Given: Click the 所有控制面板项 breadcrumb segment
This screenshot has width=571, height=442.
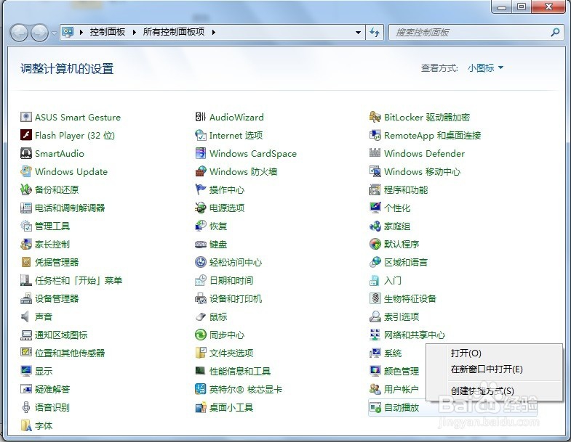Looking at the screenshot, I should pos(174,32).
